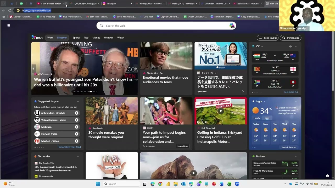Expand the Lagos location dropdown
The width and height of the screenshot is (335, 188).
265,101
